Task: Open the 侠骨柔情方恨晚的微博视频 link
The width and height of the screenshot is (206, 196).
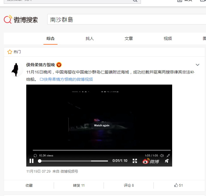Action: click(66, 79)
